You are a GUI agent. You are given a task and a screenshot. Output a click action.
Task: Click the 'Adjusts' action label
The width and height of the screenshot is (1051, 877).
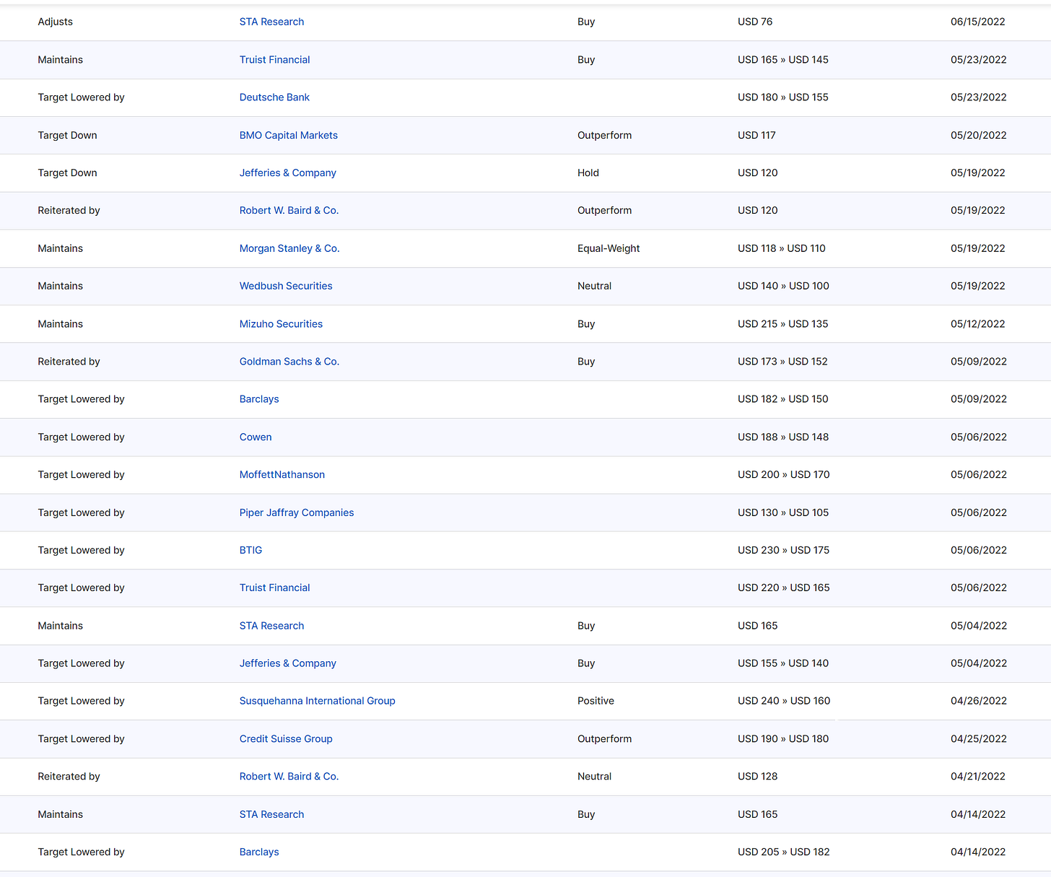pyautogui.click(x=56, y=22)
